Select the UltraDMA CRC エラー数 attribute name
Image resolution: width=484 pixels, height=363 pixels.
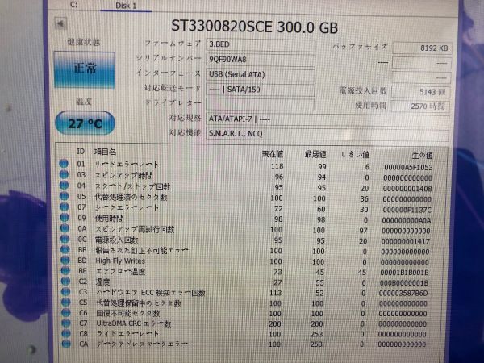134,323
